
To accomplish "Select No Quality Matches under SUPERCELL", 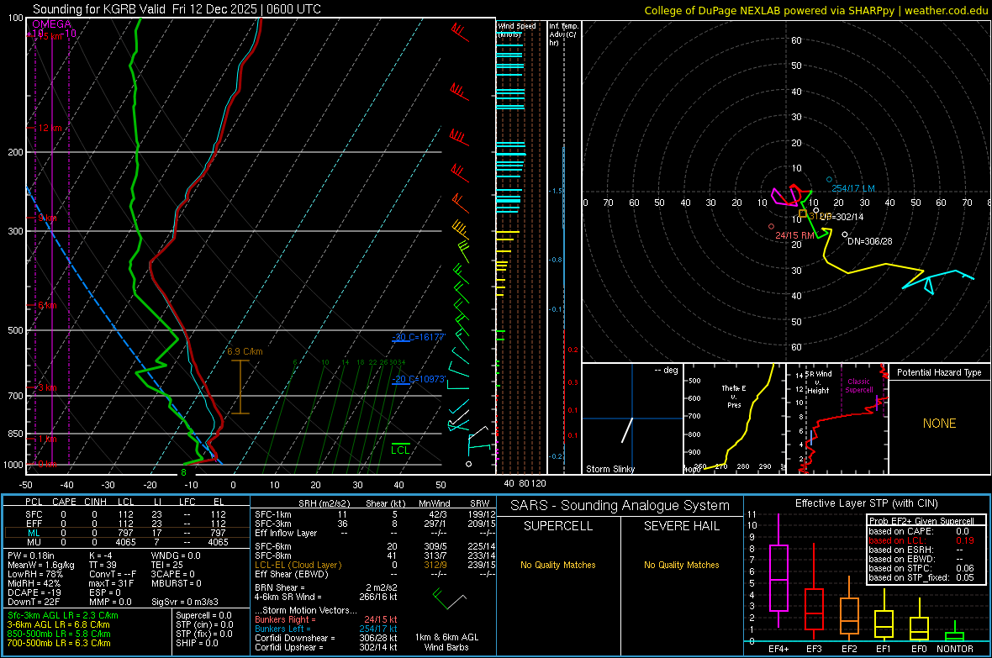I will 558,565.
